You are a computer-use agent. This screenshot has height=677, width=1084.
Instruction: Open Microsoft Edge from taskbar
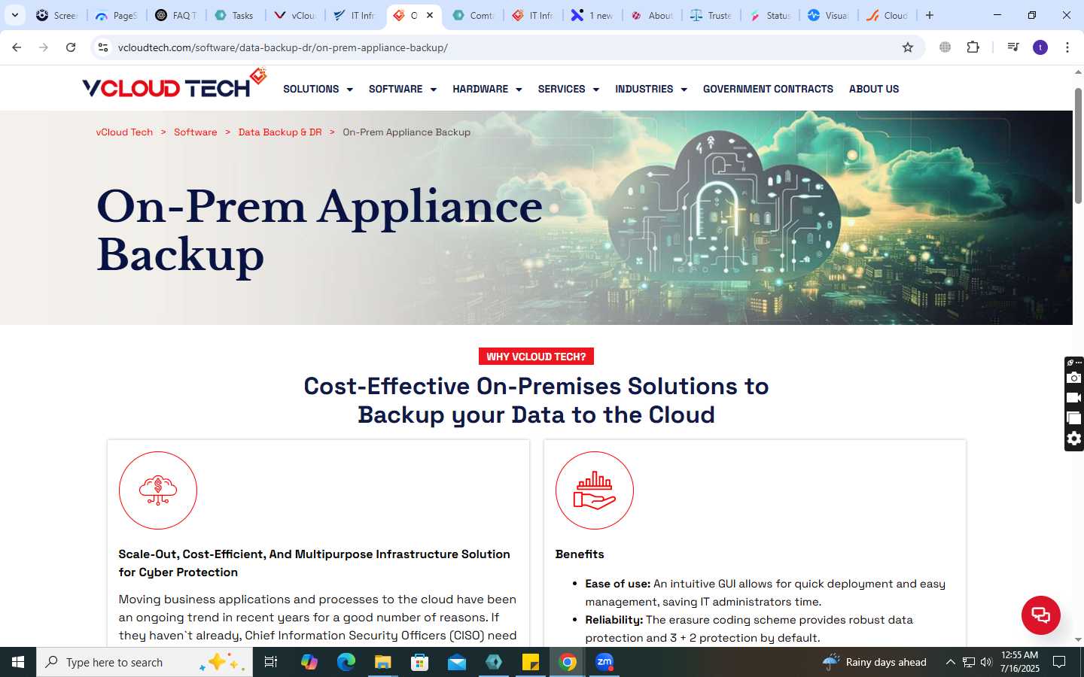(346, 662)
